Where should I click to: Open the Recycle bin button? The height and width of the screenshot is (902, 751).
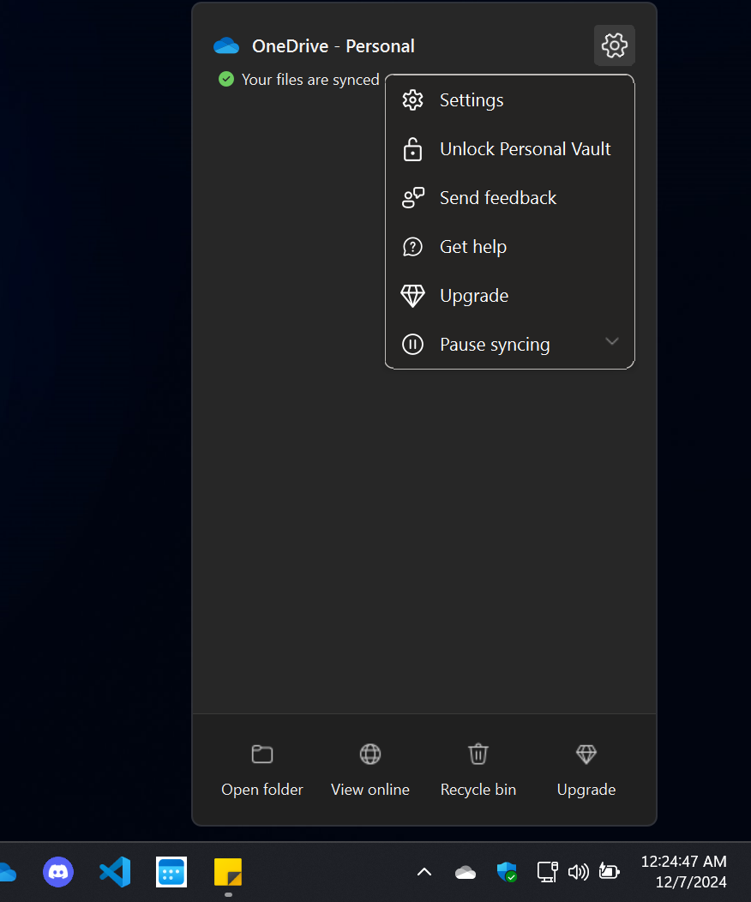(478, 770)
